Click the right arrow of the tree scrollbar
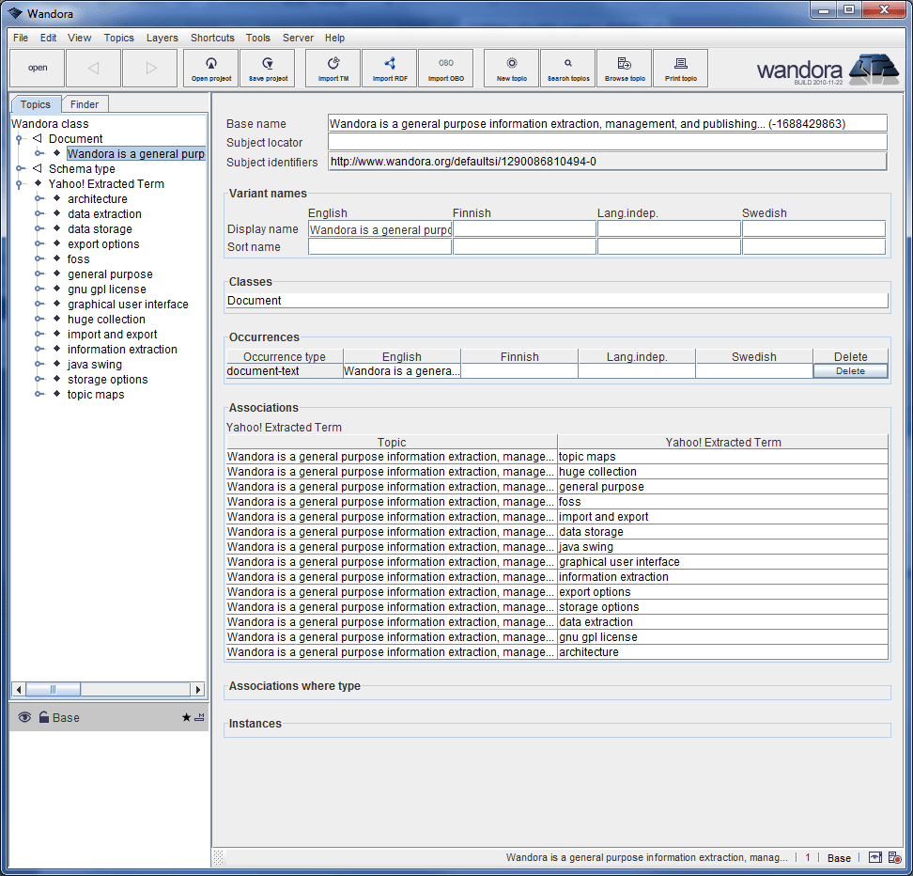The height and width of the screenshot is (876, 913). point(199,689)
